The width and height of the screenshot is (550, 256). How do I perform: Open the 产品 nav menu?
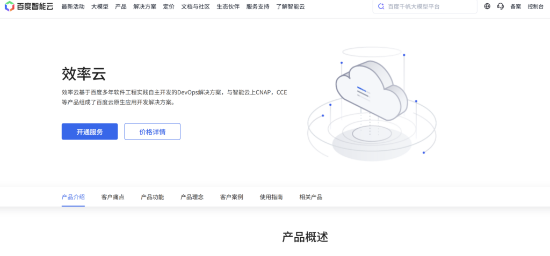(x=121, y=6)
